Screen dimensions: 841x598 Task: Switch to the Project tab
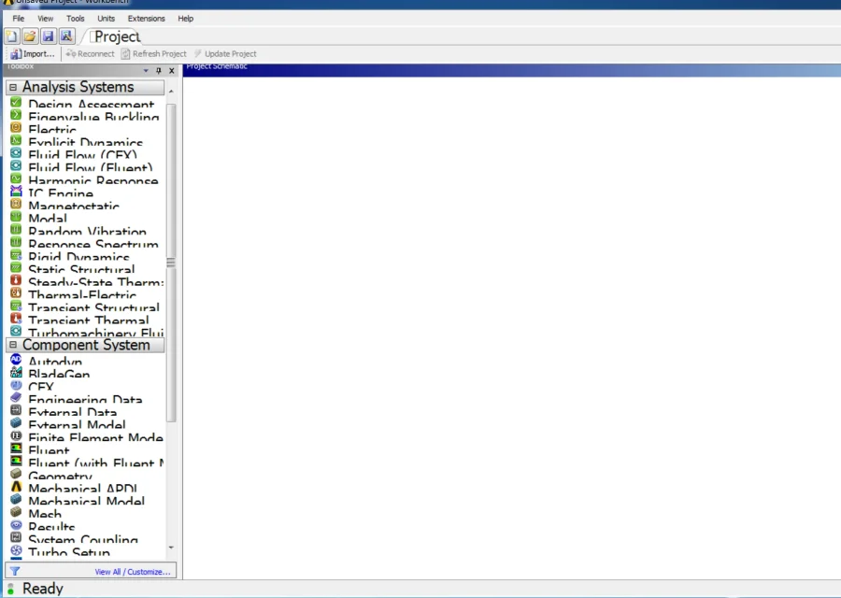pos(116,36)
